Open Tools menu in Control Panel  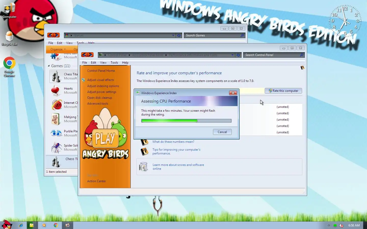point(114,63)
